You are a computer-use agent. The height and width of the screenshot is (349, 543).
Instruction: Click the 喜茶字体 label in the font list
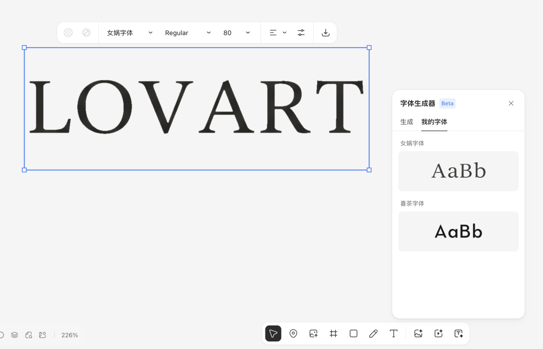(412, 203)
